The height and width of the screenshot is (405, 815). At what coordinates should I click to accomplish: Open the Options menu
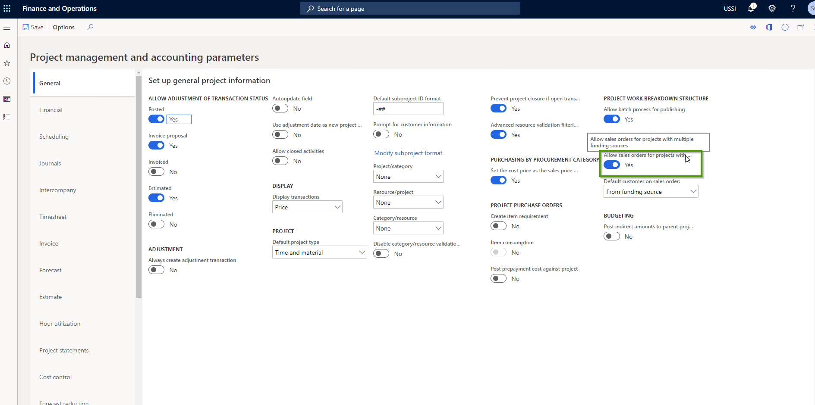click(x=63, y=27)
